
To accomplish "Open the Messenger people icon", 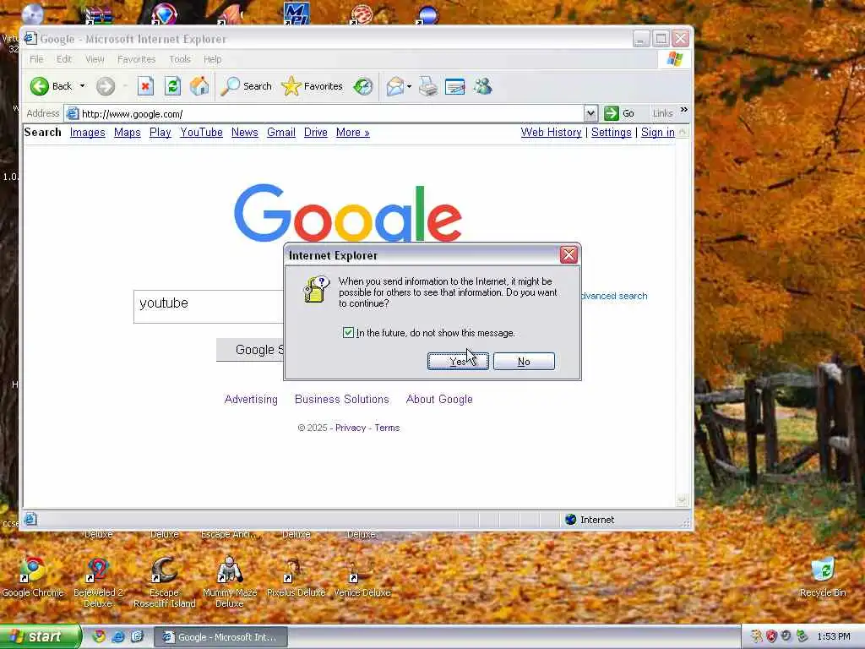I will (x=482, y=86).
